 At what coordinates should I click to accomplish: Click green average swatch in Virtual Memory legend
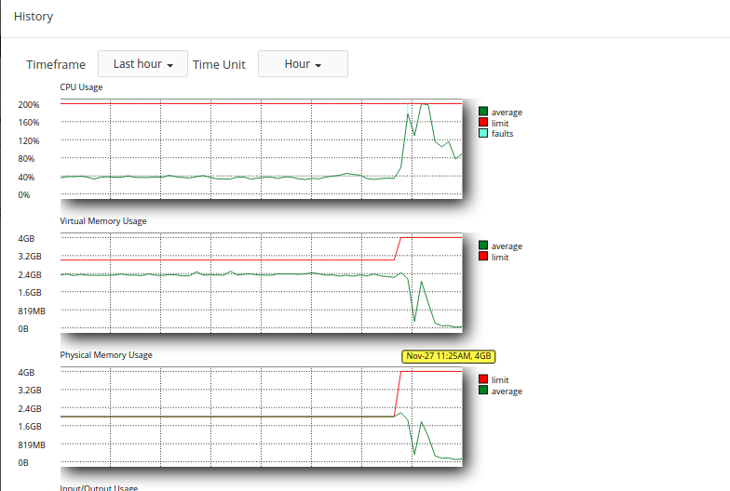tap(483, 245)
